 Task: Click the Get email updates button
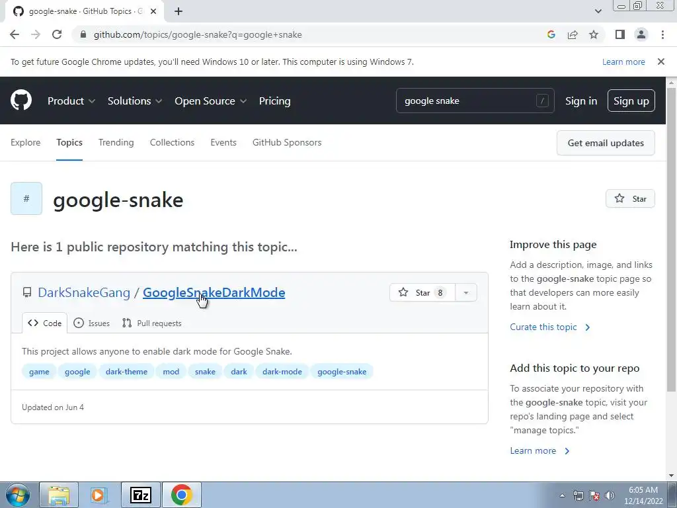pos(606,143)
